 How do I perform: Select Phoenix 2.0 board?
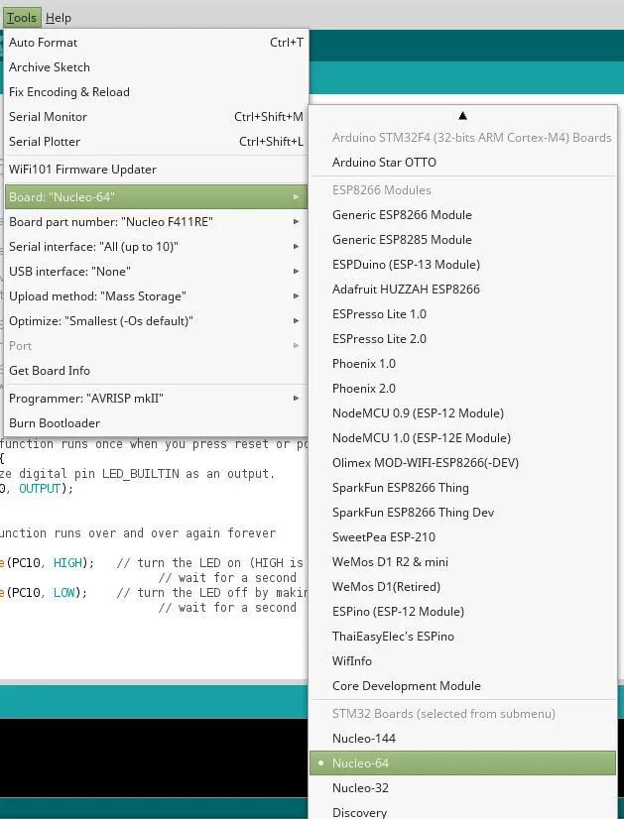pyautogui.click(x=463, y=389)
